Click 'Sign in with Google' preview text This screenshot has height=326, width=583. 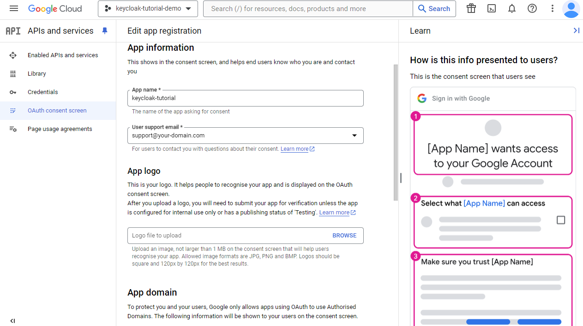[x=461, y=98]
